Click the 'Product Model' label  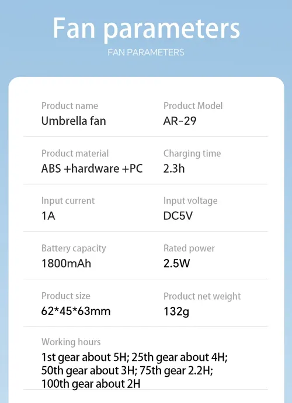click(193, 106)
